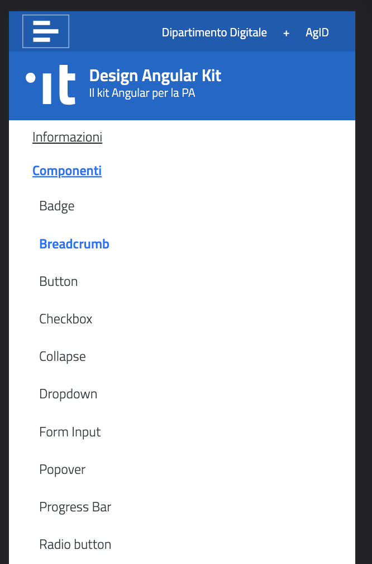Select Dropdown from the component list
Image resolution: width=372 pixels, height=564 pixels.
(68, 394)
